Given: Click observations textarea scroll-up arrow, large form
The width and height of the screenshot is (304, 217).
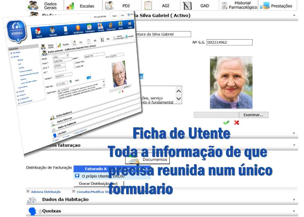Looking at the screenshot, I should (179, 91).
